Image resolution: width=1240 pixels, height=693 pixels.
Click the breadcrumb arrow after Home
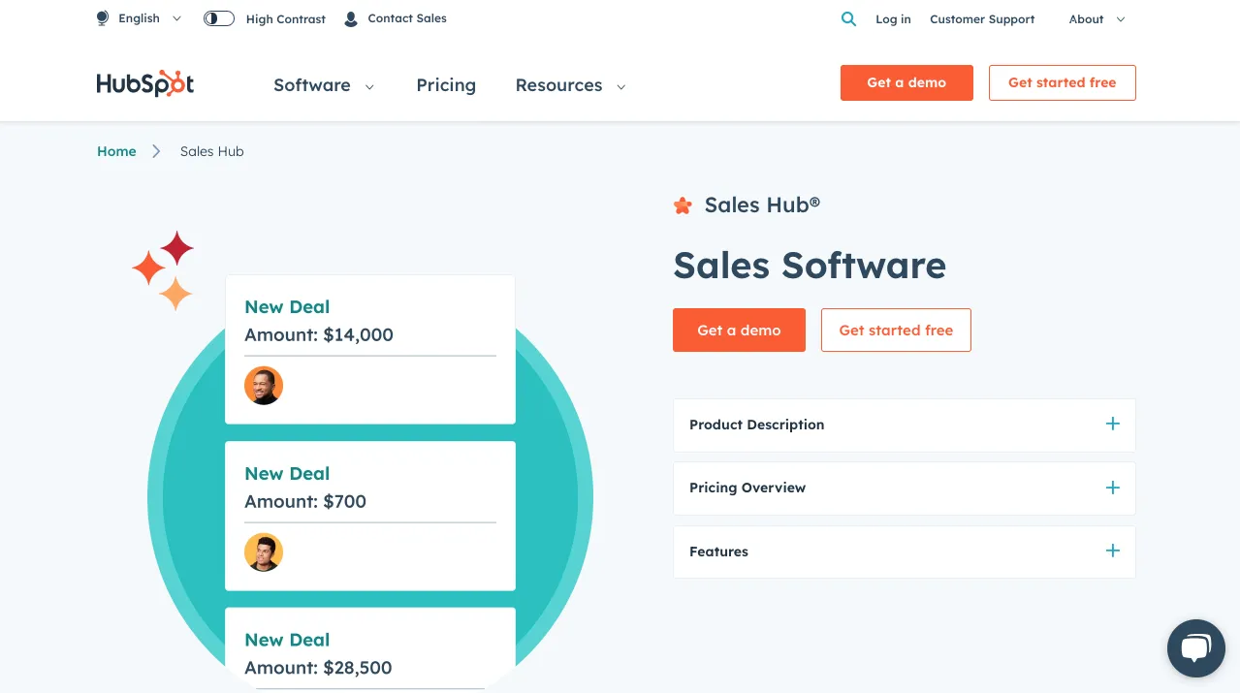[x=156, y=151]
